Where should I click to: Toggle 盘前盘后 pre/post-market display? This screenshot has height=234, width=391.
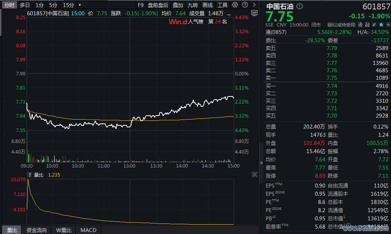coord(158,5)
